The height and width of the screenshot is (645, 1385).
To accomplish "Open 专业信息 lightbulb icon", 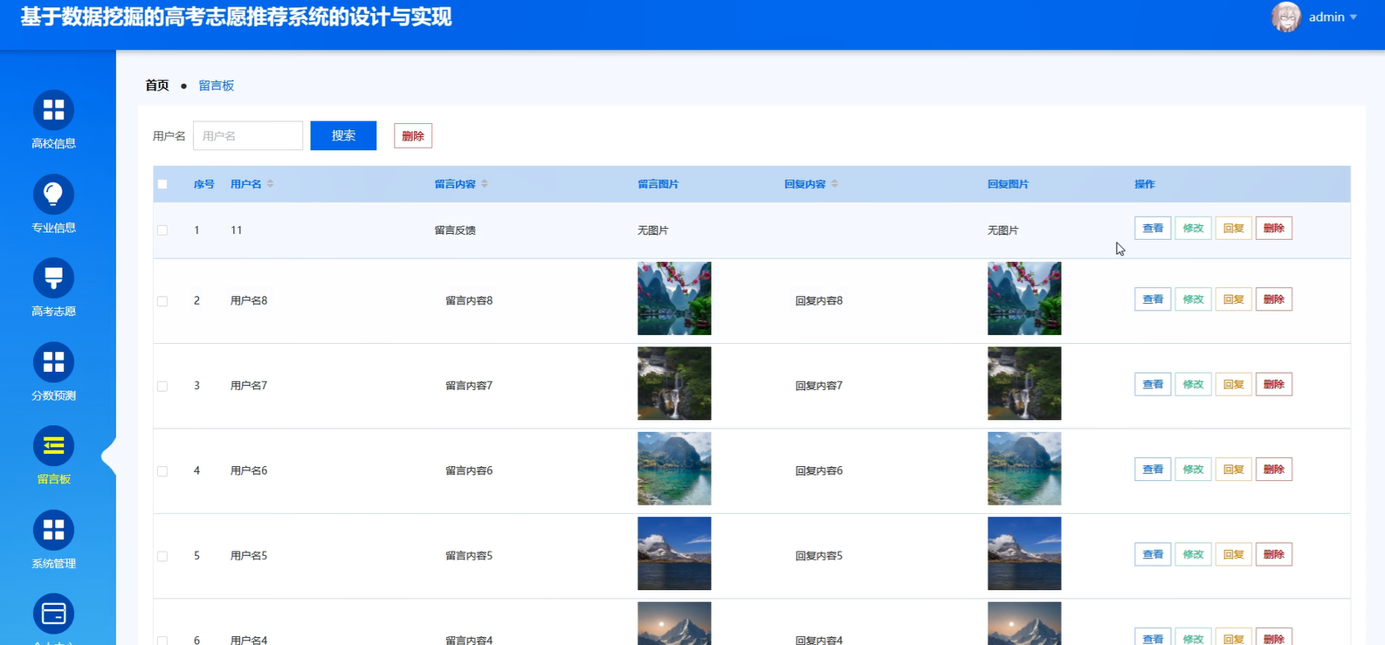I will [x=53, y=194].
